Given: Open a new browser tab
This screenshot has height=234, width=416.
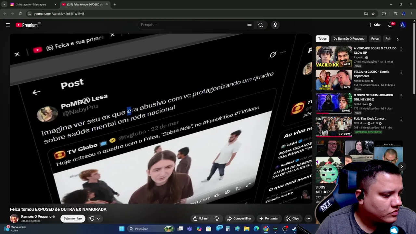Looking at the screenshot, I should coord(115,5).
